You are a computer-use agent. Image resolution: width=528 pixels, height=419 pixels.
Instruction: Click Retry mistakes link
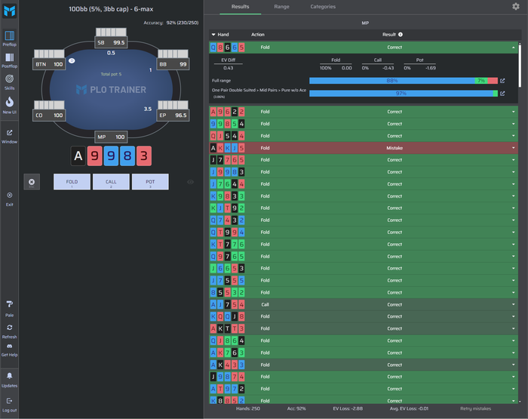[x=475, y=408]
